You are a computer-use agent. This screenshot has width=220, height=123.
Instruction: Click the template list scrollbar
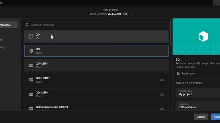(170, 33)
